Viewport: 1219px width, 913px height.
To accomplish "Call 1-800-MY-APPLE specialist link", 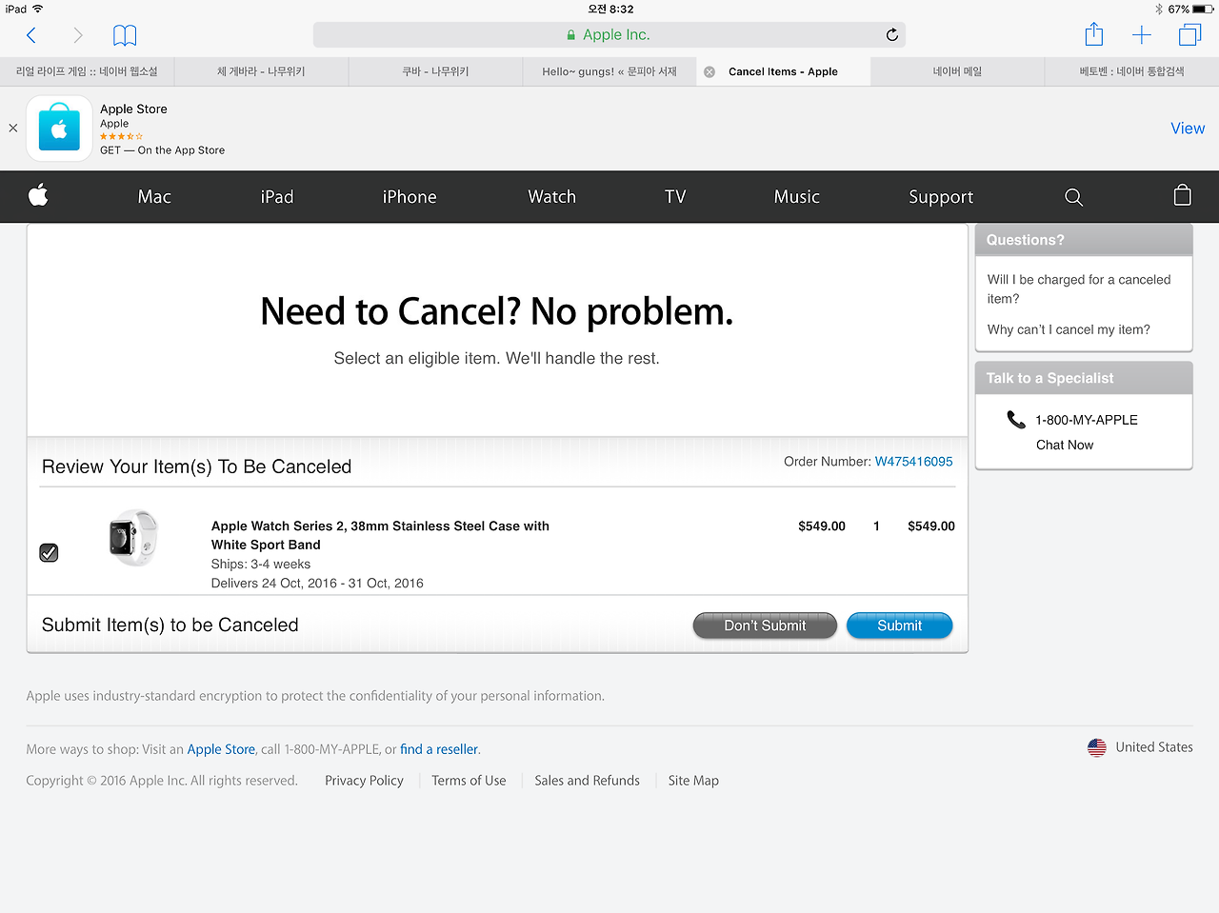I will pyautogui.click(x=1087, y=420).
